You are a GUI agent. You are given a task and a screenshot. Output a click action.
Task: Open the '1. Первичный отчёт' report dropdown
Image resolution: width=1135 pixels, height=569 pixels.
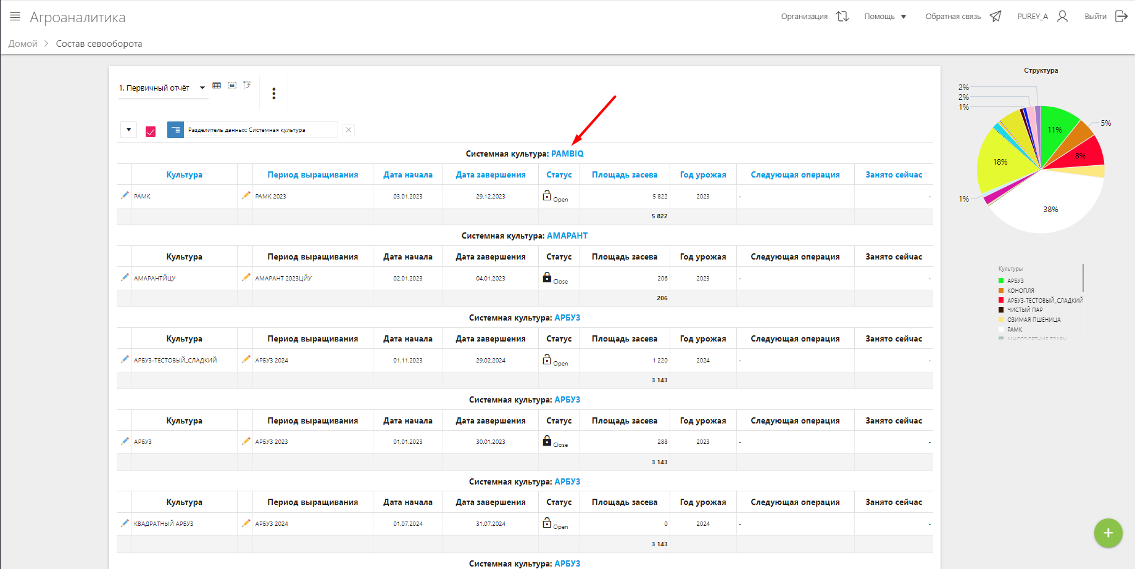(162, 88)
